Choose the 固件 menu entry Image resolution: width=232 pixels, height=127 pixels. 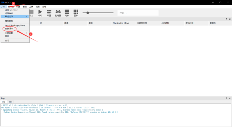click(x=15, y=36)
